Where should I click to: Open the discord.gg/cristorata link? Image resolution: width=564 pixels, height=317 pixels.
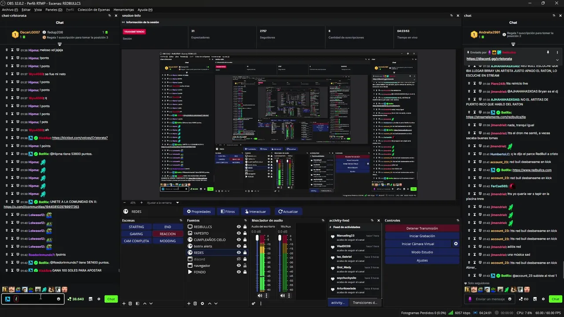tap(489, 59)
